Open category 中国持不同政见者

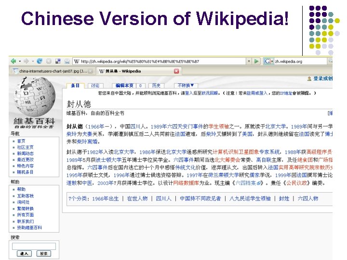pos(200,198)
